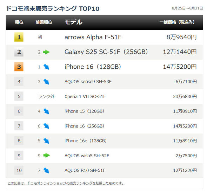Click previous rank 9 in AQUOS wish5 row
The image size is (207, 192).
39,156
